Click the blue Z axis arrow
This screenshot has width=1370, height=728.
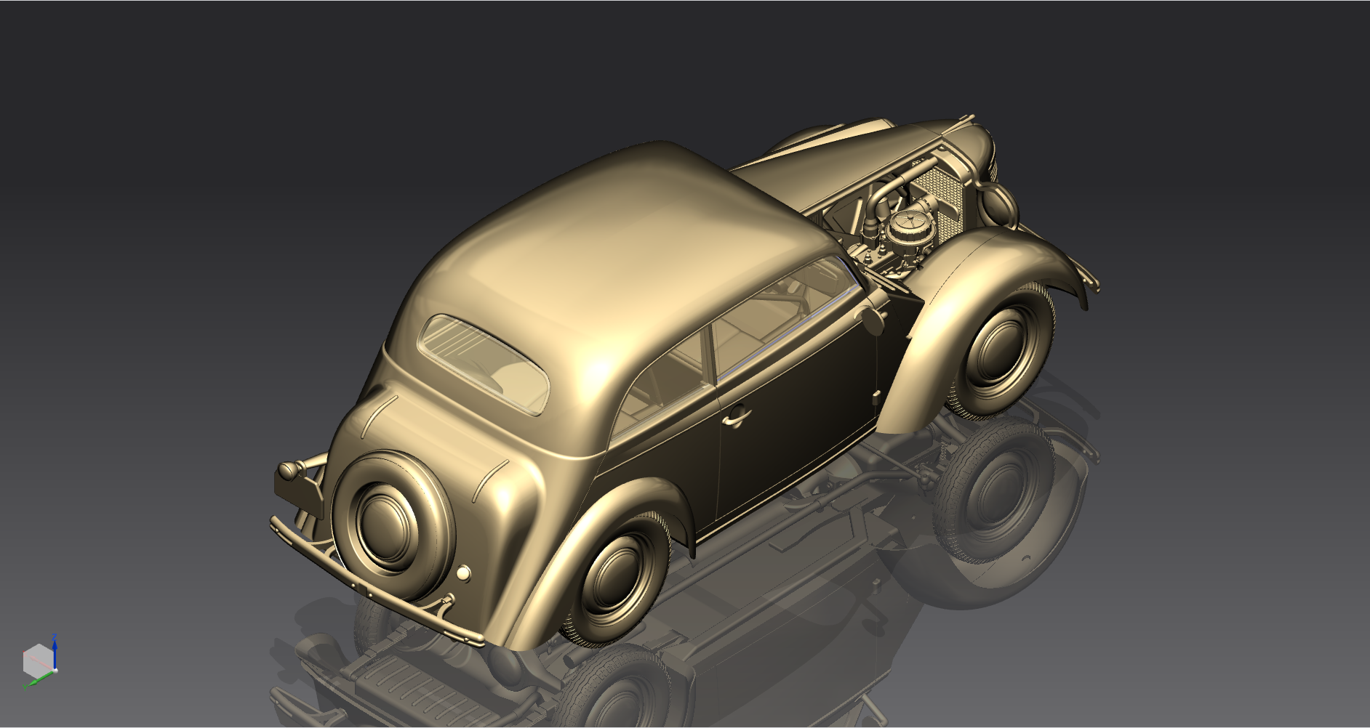click(x=55, y=650)
